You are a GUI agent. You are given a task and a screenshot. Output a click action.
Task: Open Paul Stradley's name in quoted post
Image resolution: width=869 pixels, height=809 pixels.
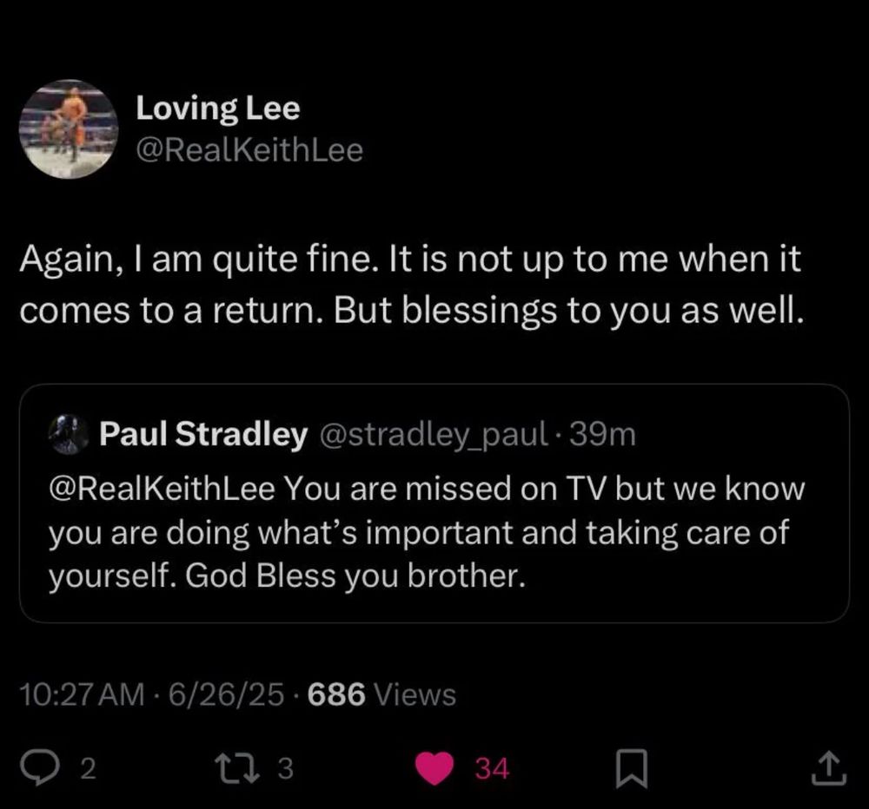click(203, 435)
